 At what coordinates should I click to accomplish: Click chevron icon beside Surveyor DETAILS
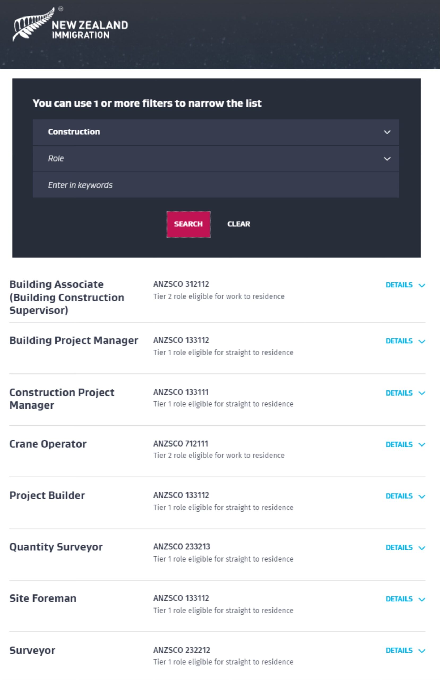click(422, 651)
